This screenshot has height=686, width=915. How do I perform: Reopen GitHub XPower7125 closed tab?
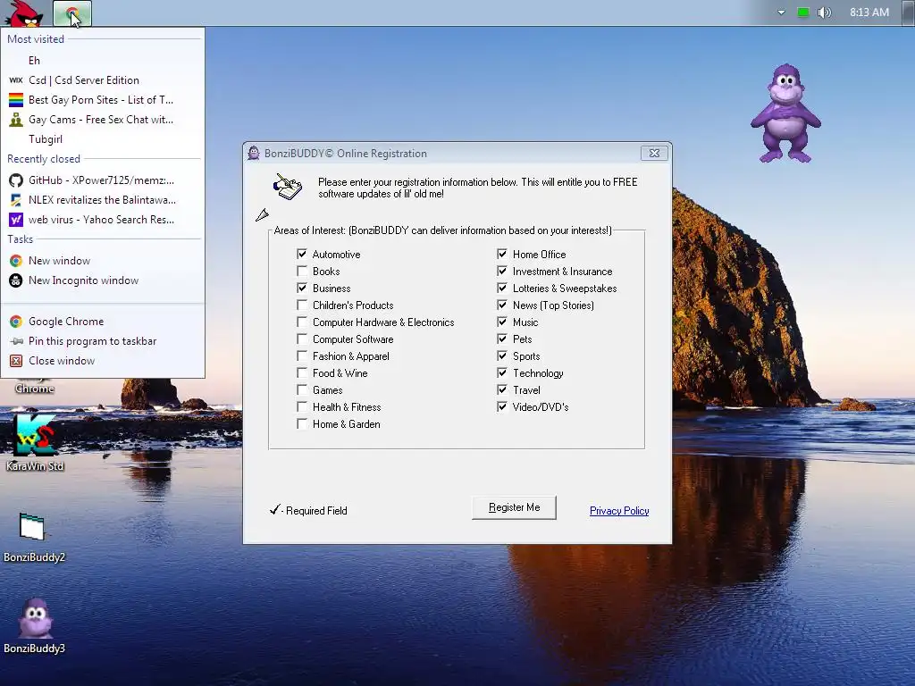tap(103, 180)
